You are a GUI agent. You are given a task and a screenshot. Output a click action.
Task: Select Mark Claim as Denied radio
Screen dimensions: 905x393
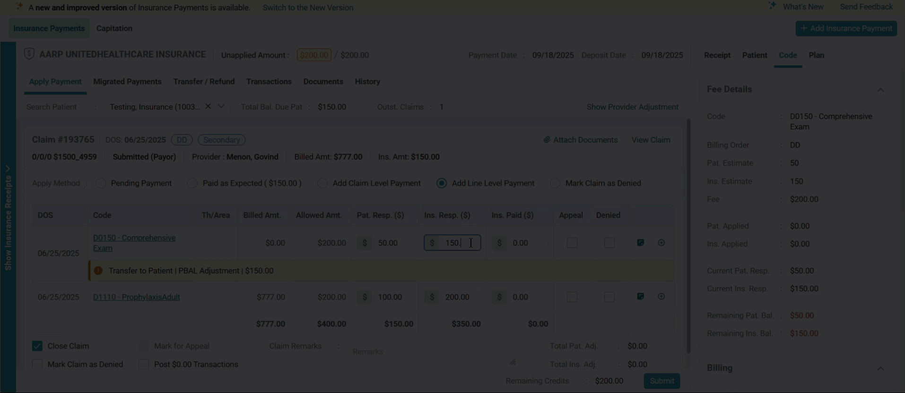[555, 183]
